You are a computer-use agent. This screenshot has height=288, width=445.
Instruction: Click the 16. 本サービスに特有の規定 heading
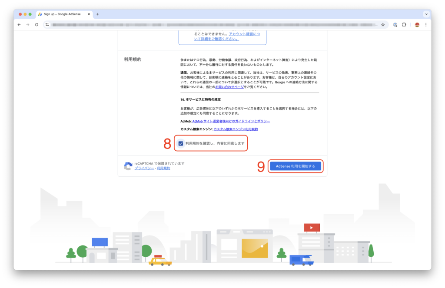pos(200,99)
